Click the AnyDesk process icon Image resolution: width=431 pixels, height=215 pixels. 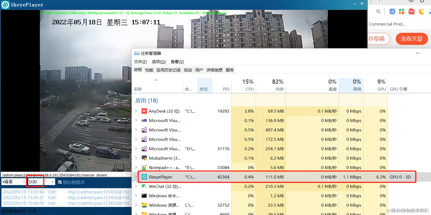click(144, 111)
